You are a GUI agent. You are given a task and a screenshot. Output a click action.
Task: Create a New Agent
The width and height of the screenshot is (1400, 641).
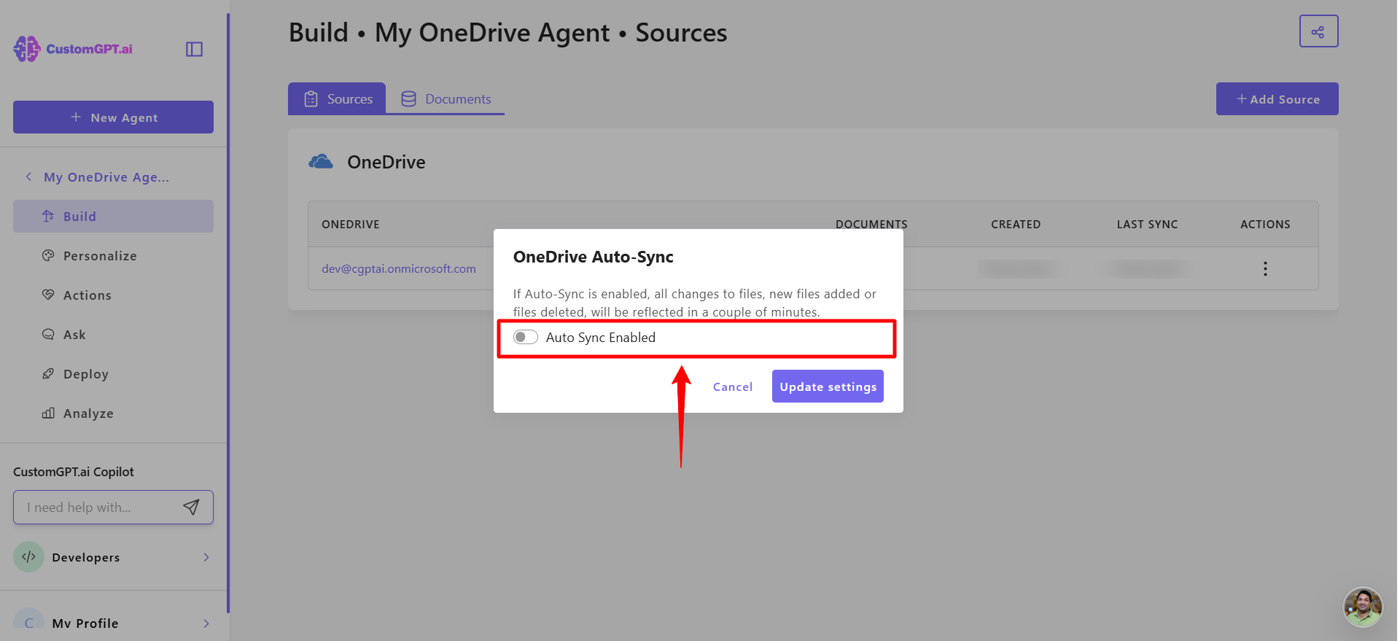(113, 117)
